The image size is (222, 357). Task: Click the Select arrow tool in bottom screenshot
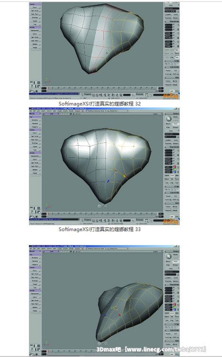pos(169,256)
